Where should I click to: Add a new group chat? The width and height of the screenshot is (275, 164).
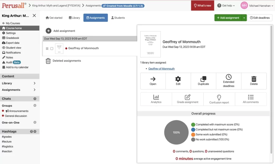coord(35,105)
